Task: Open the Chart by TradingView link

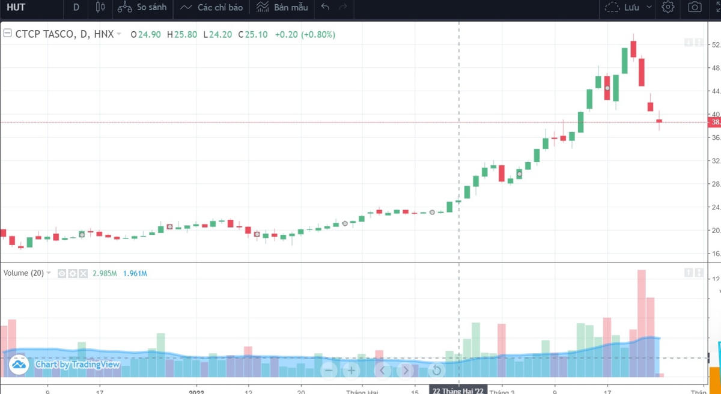Action: point(78,364)
